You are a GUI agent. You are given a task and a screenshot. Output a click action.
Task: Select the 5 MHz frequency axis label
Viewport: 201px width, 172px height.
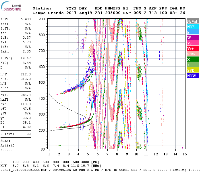88,154
